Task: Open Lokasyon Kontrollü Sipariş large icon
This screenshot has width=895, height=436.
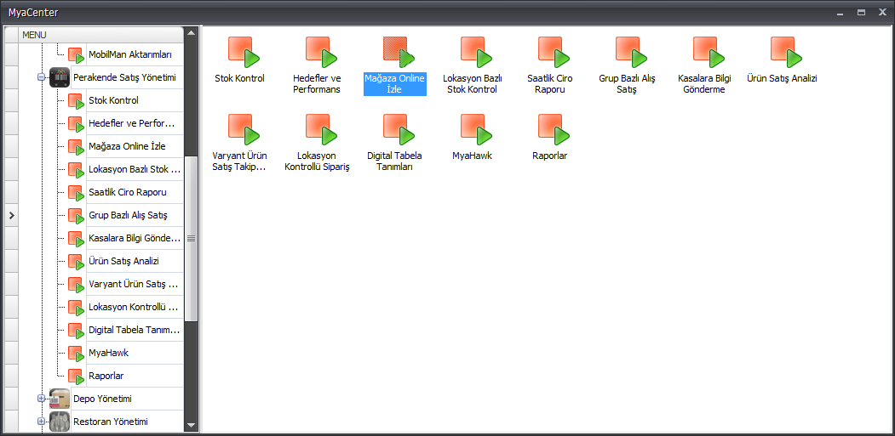Action: pos(321,129)
